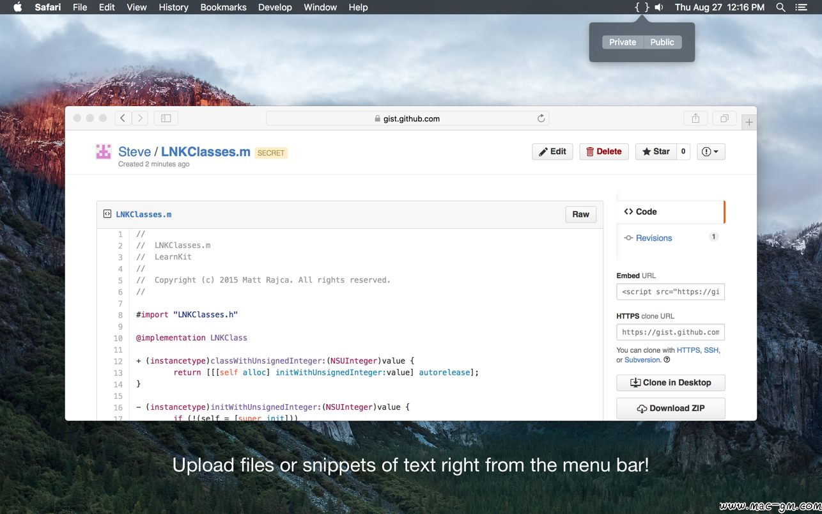Open Steve's profile link
The height and width of the screenshot is (514, 822).
click(x=134, y=152)
